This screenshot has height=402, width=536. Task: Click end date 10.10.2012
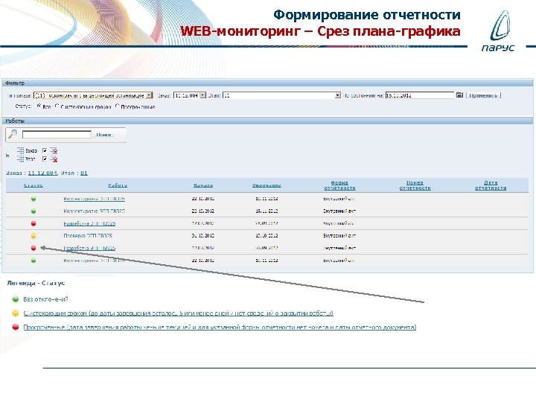pos(267,235)
